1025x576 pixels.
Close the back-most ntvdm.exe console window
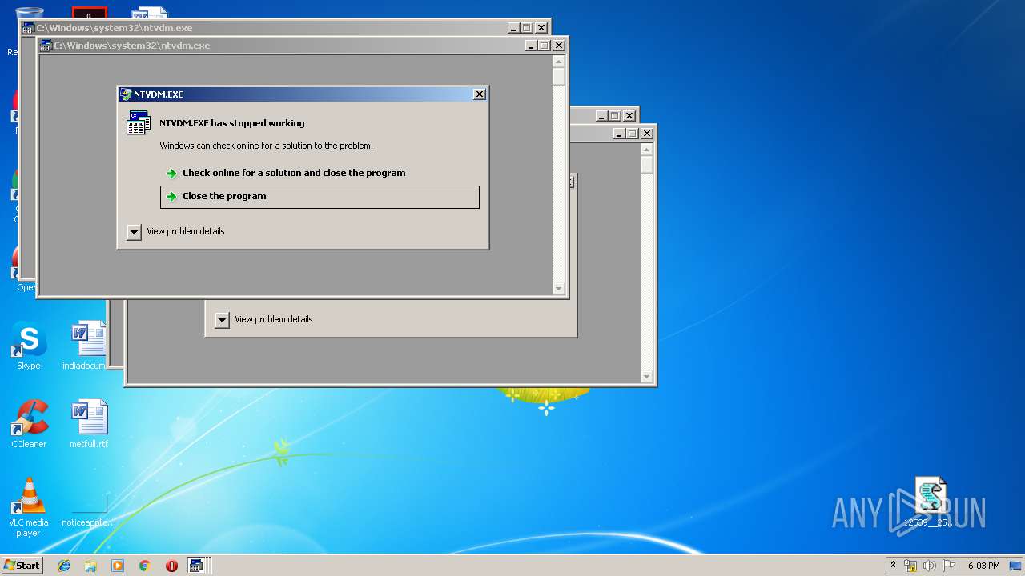click(541, 28)
